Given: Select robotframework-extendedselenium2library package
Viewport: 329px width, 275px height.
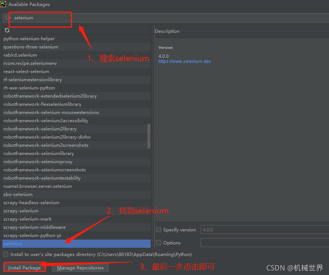Looking at the screenshot, I should pyautogui.click(x=76, y=96).
